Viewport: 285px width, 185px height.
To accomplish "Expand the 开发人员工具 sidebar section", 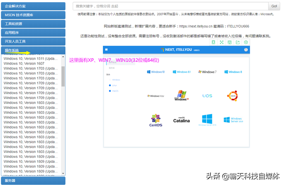I will click(33, 41).
